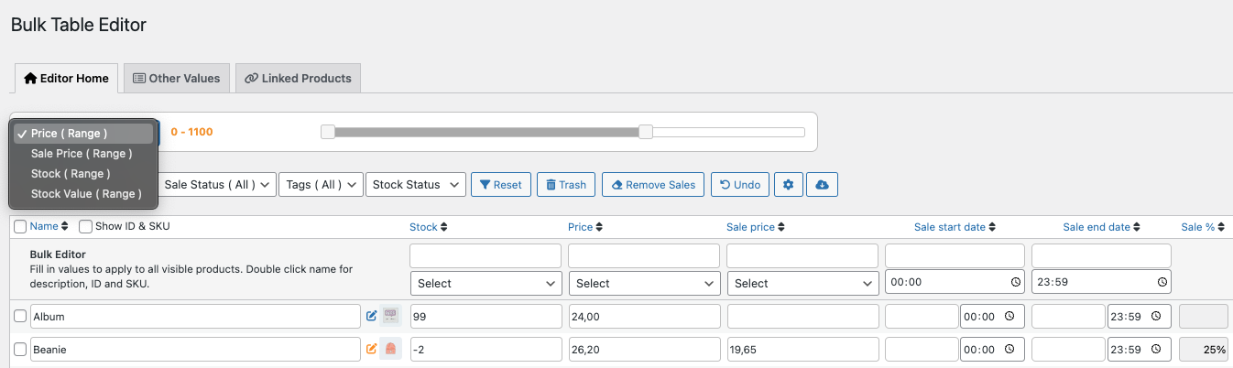Sort by the Sale % column arrows
The image size is (1233, 368).
(1220, 227)
